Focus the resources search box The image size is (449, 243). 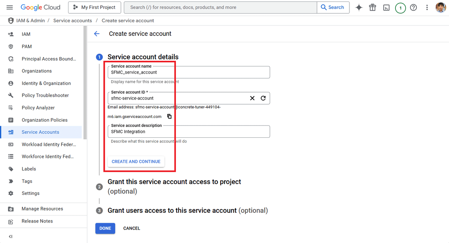(x=220, y=7)
